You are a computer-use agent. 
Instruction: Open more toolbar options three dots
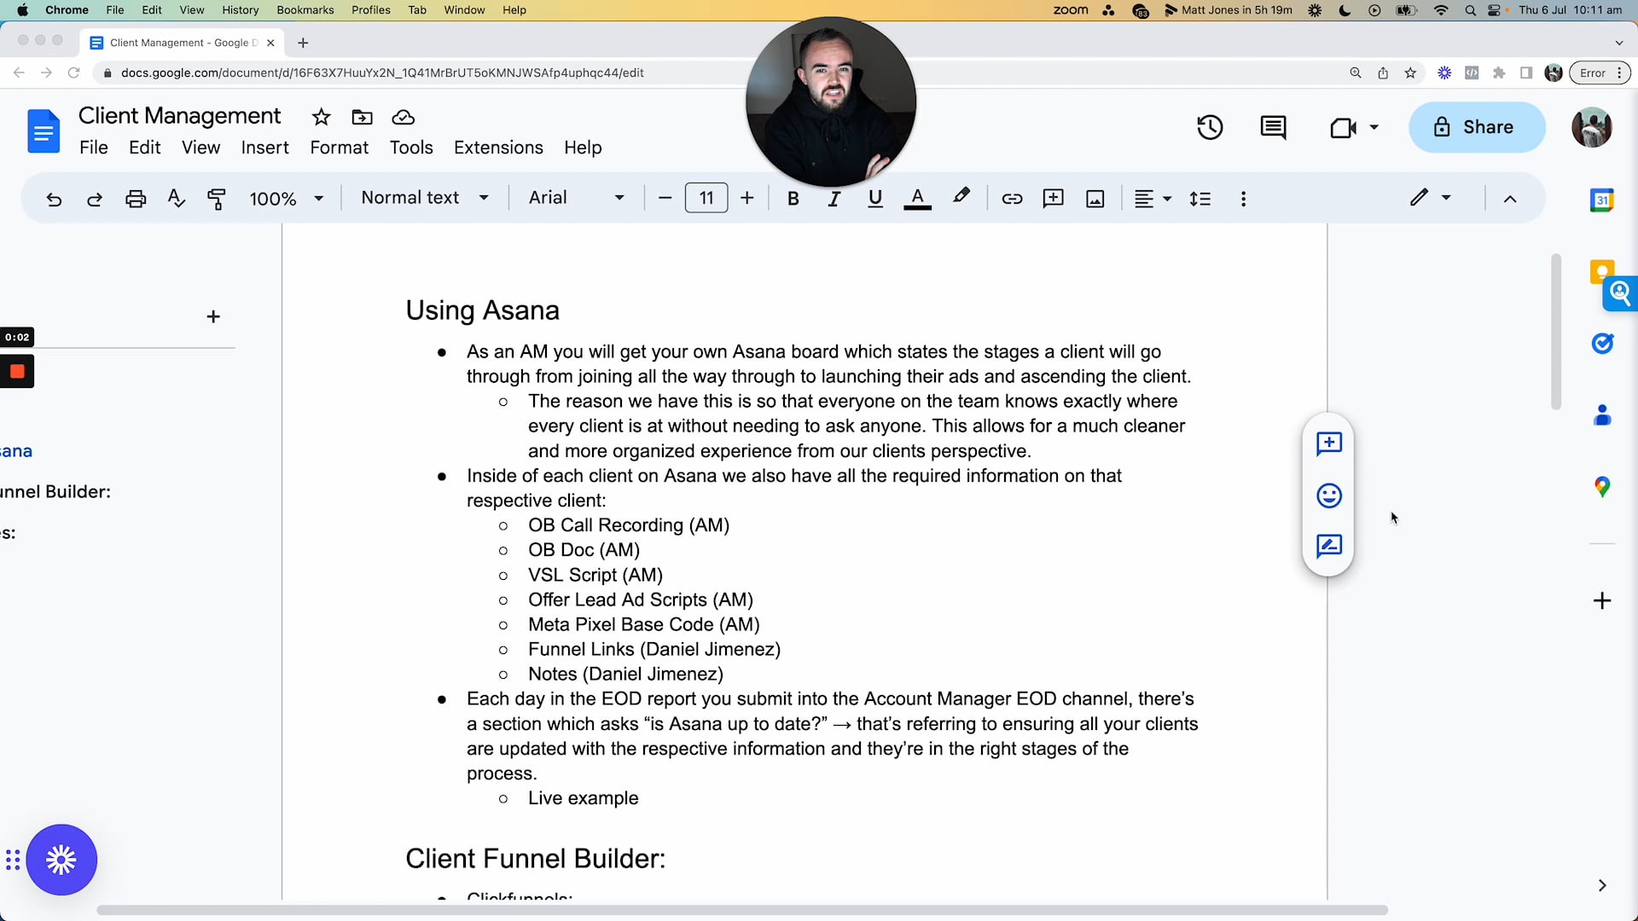point(1243,199)
